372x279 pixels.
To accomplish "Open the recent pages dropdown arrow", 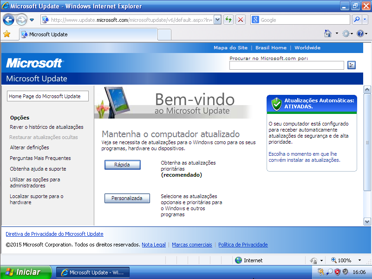I will 32,20.
